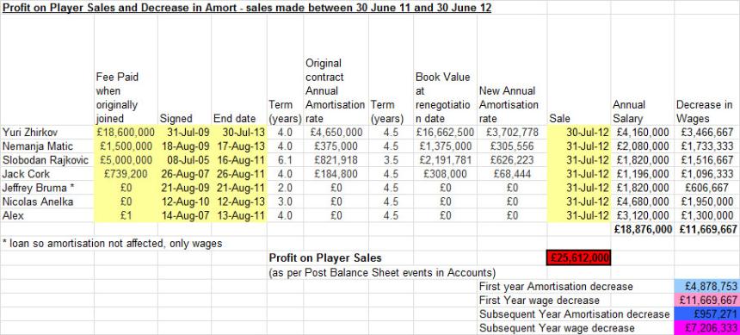Select the light blue £4,878,753 cell
This screenshot has width=740, height=335.
click(707, 286)
